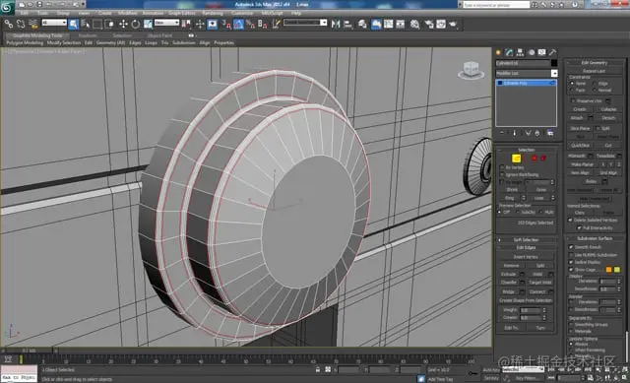Open the Rendering menu
630x383 pixels.
[x=213, y=13]
